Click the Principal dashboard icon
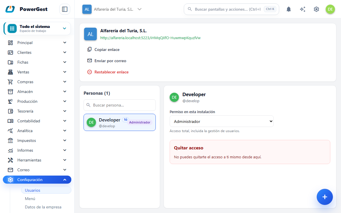 [10, 43]
